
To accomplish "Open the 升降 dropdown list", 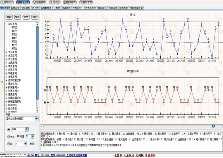I will point(27,129).
